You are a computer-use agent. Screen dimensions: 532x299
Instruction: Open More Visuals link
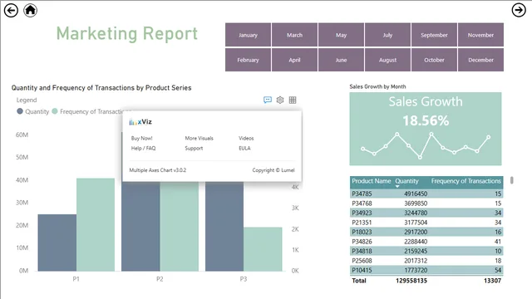[199, 138]
